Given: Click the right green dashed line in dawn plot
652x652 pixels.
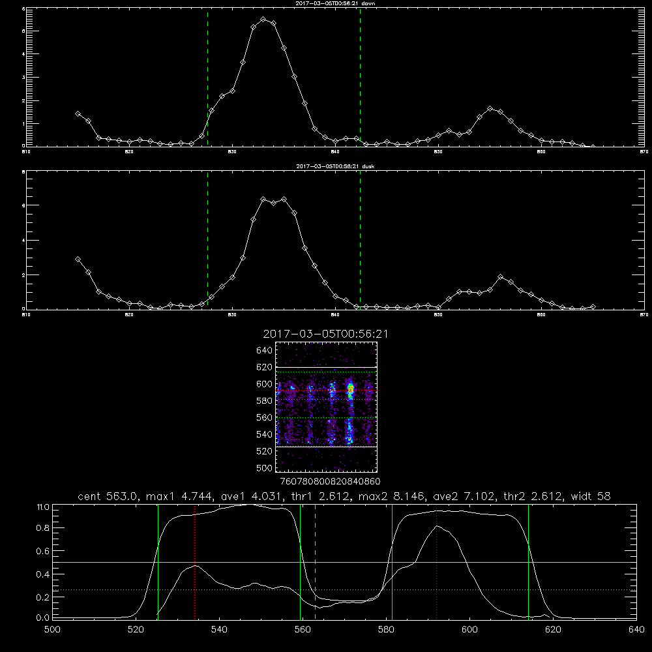Looking at the screenshot, I should click(360, 77).
